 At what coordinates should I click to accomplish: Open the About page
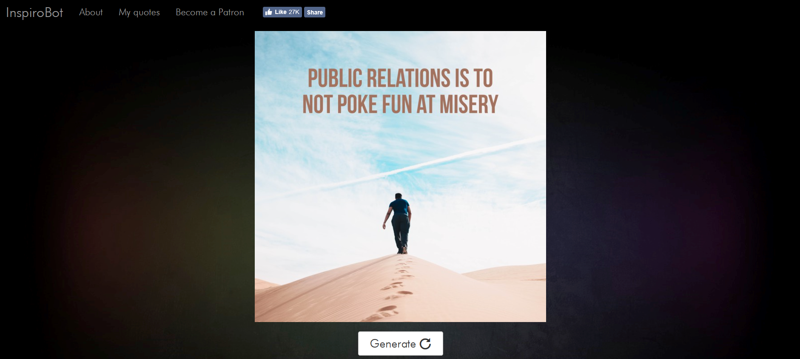click(x=91, y=12)
